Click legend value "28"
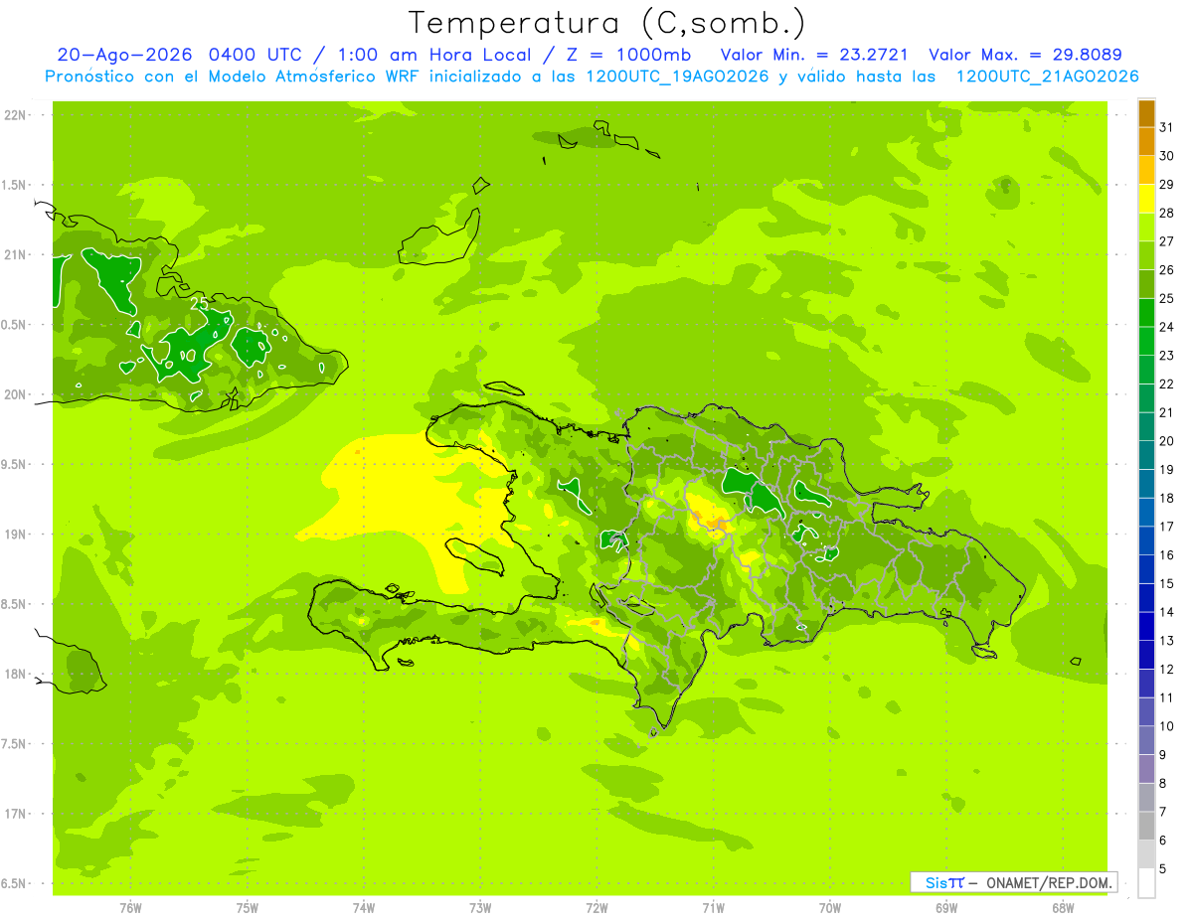1193x921 pixels. point(1167,213)
